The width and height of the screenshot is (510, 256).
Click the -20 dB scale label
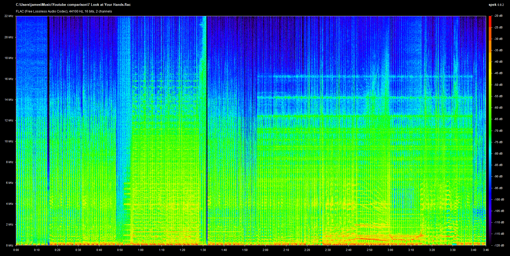pos(498,16)
